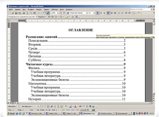
Task: Toggle Underline formatting
Action: (104, 13)
